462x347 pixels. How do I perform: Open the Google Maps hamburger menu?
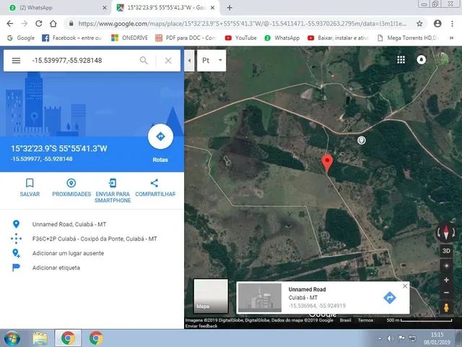pos(16,61)
